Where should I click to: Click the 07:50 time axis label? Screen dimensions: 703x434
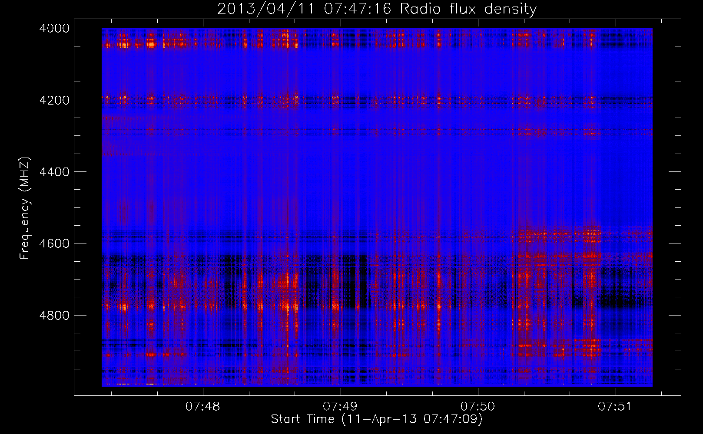click(x=478, y=406)
